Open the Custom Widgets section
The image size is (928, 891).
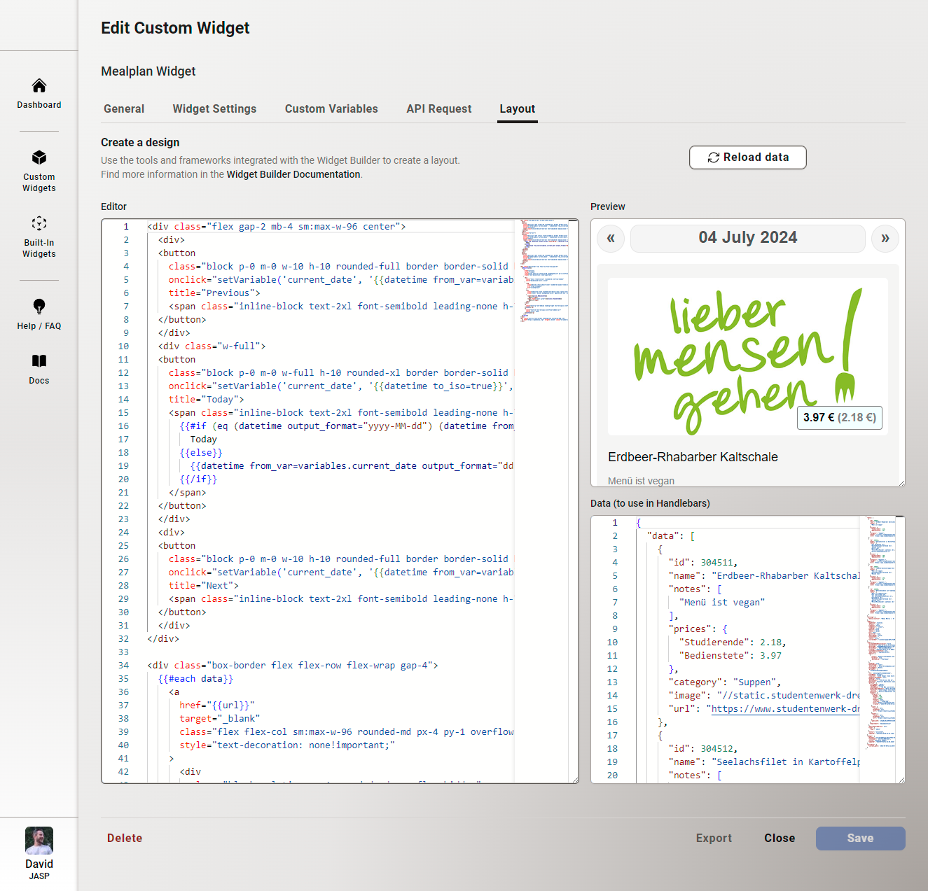click(39, 169)
